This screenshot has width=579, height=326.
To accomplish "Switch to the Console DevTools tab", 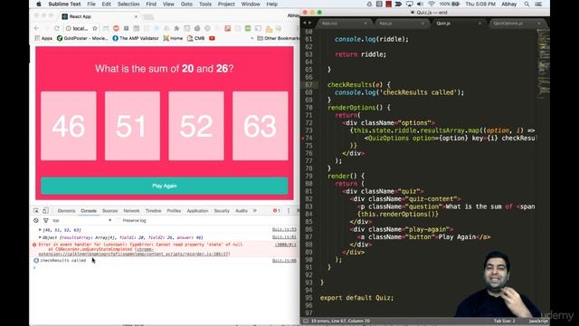I will tap(89, 211).
